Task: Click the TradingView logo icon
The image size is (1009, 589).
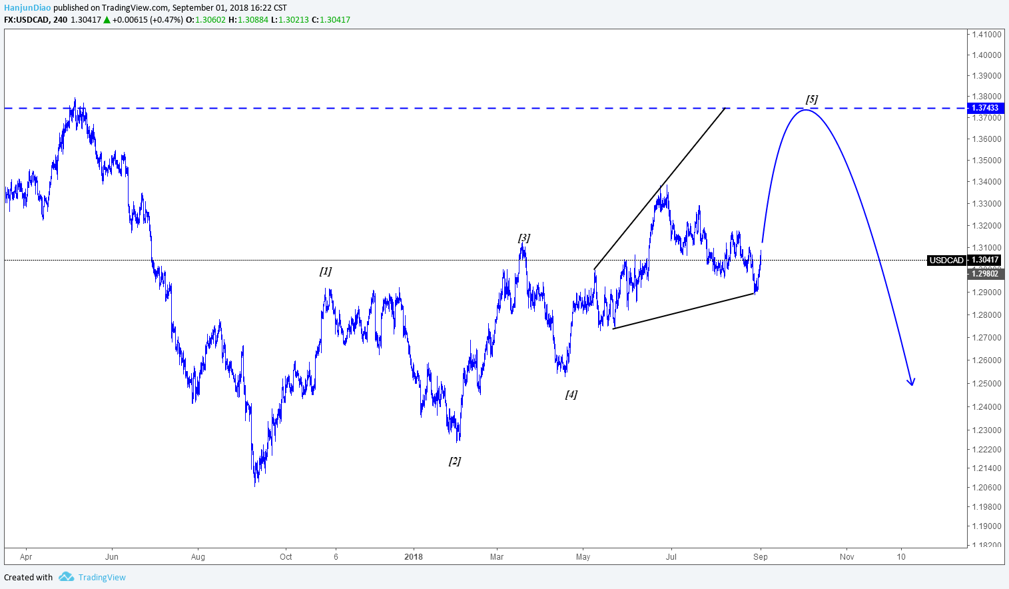Action: click(x=66, y=577)
